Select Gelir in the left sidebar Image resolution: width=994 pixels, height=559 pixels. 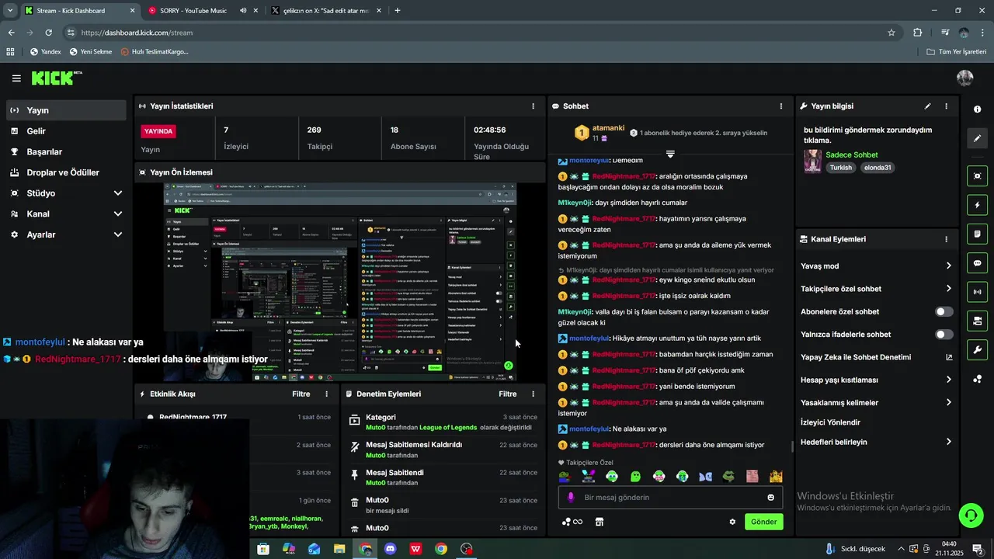65,131
